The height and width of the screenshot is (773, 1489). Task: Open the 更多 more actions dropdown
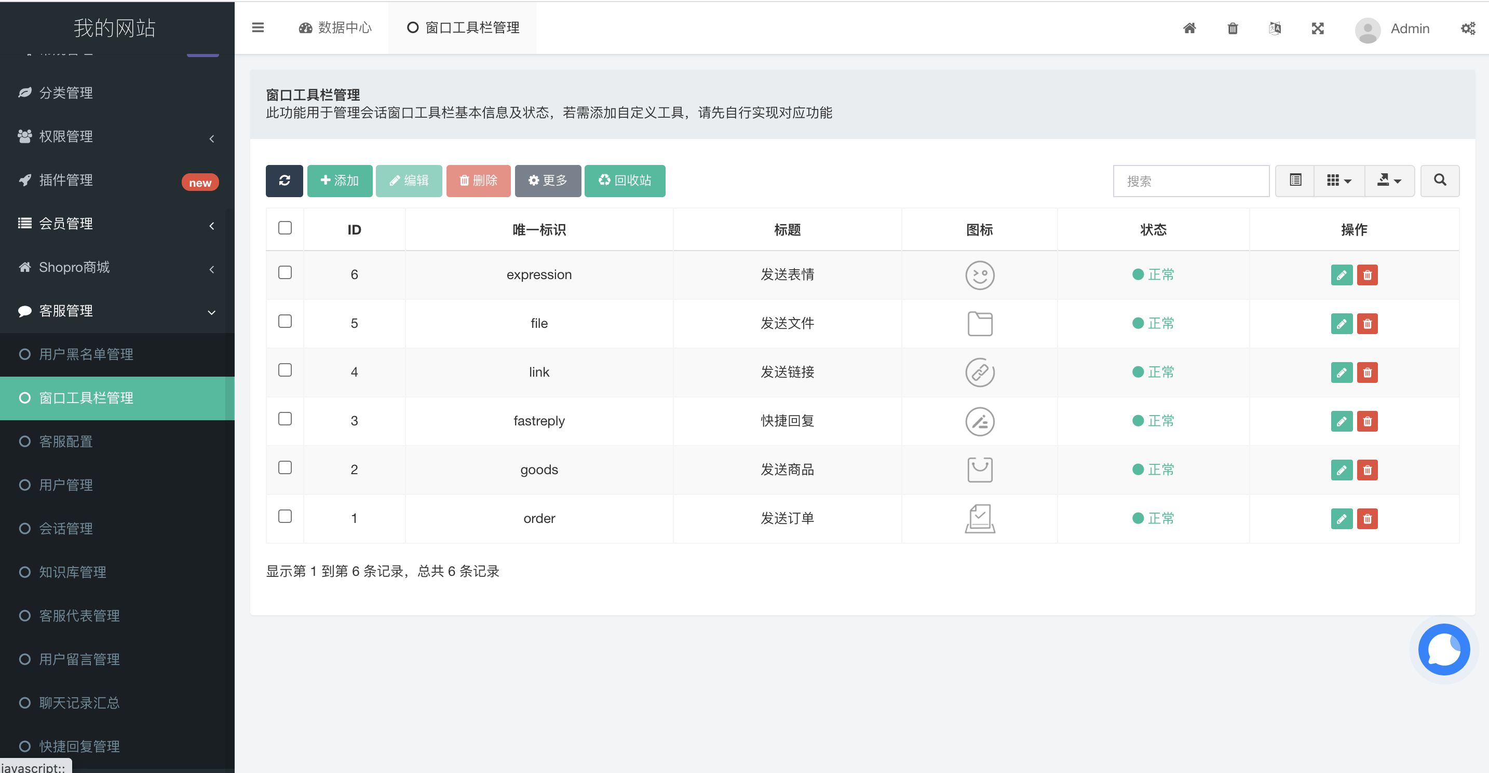[x=547, y=181]
